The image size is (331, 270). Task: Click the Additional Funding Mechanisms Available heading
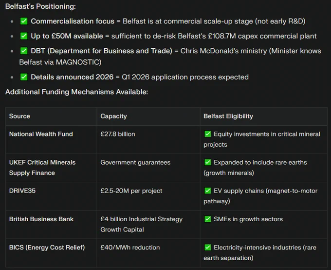pos(76,92)
